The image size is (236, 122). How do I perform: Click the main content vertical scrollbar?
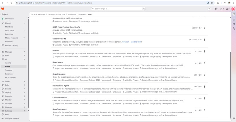230,85
